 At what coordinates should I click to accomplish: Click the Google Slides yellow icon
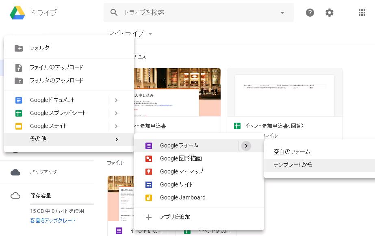tap(19, 126)
